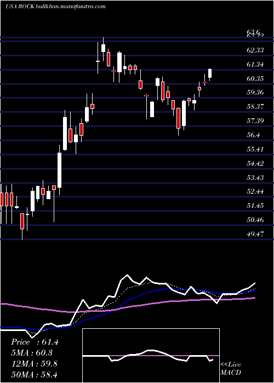Click the 58.37 price level label
Screen dimensions: 274x383
coord(255,107)
